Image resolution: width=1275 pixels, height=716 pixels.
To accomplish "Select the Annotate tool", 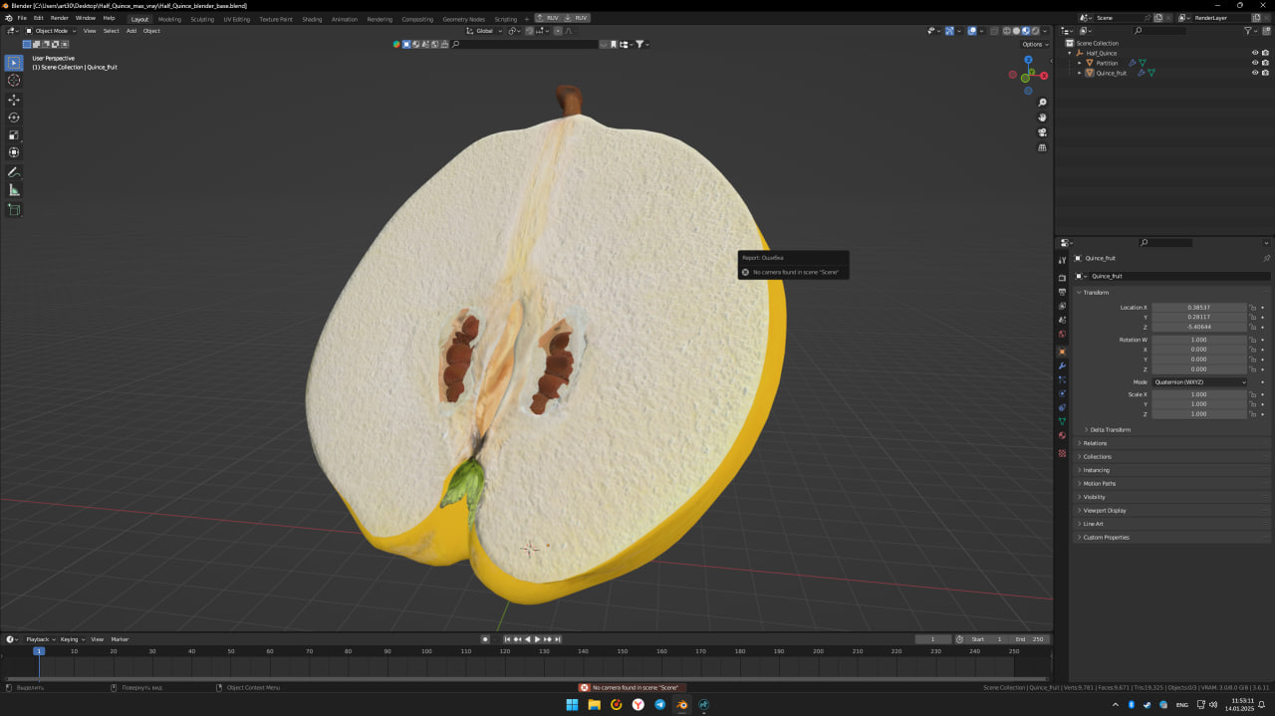I will point(14,172).
